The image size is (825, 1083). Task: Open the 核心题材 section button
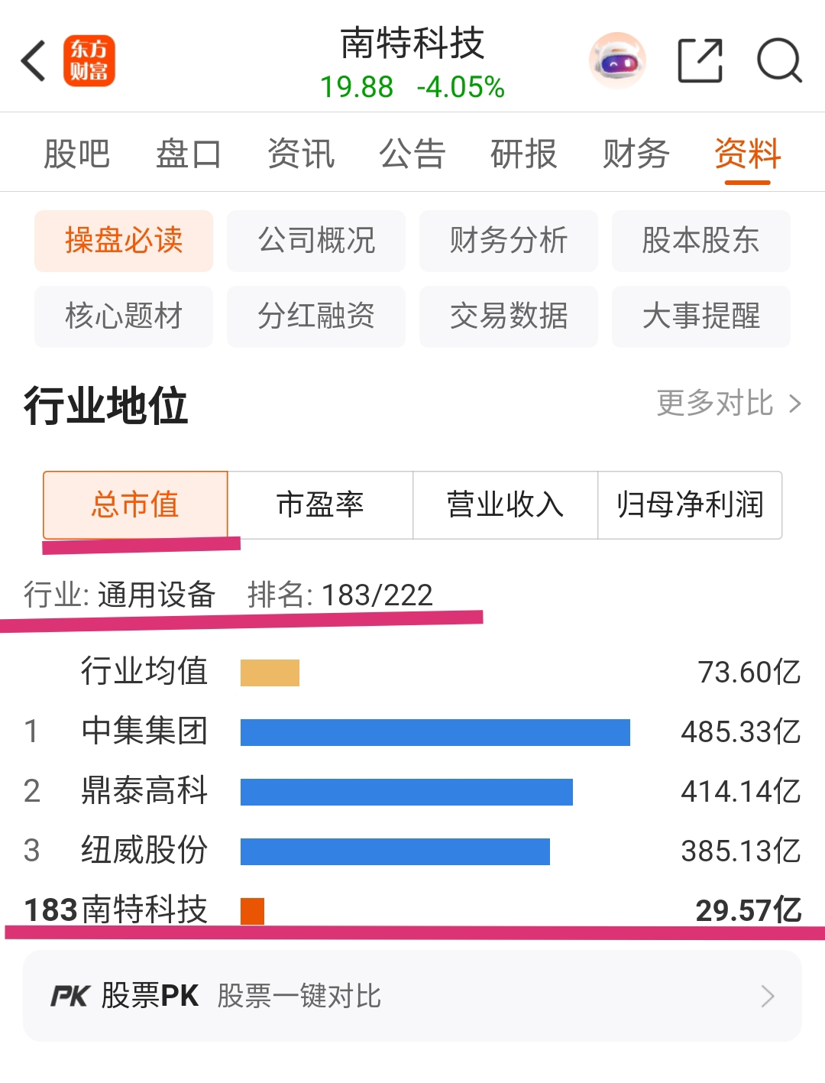pos(124,316)
